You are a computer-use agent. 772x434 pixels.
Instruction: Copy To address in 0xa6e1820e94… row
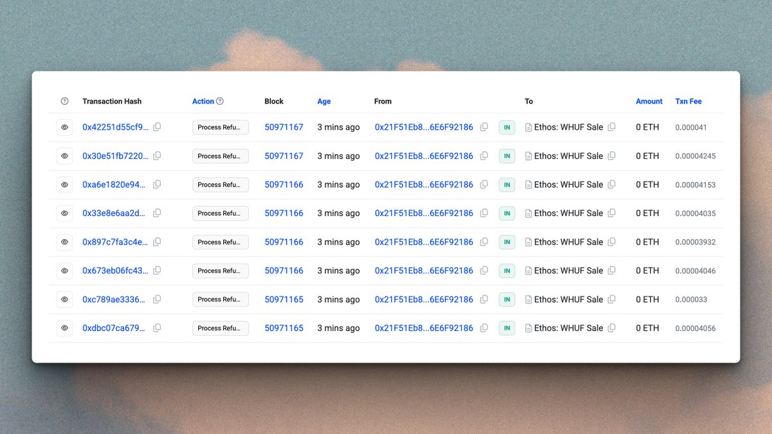point(612,185)
